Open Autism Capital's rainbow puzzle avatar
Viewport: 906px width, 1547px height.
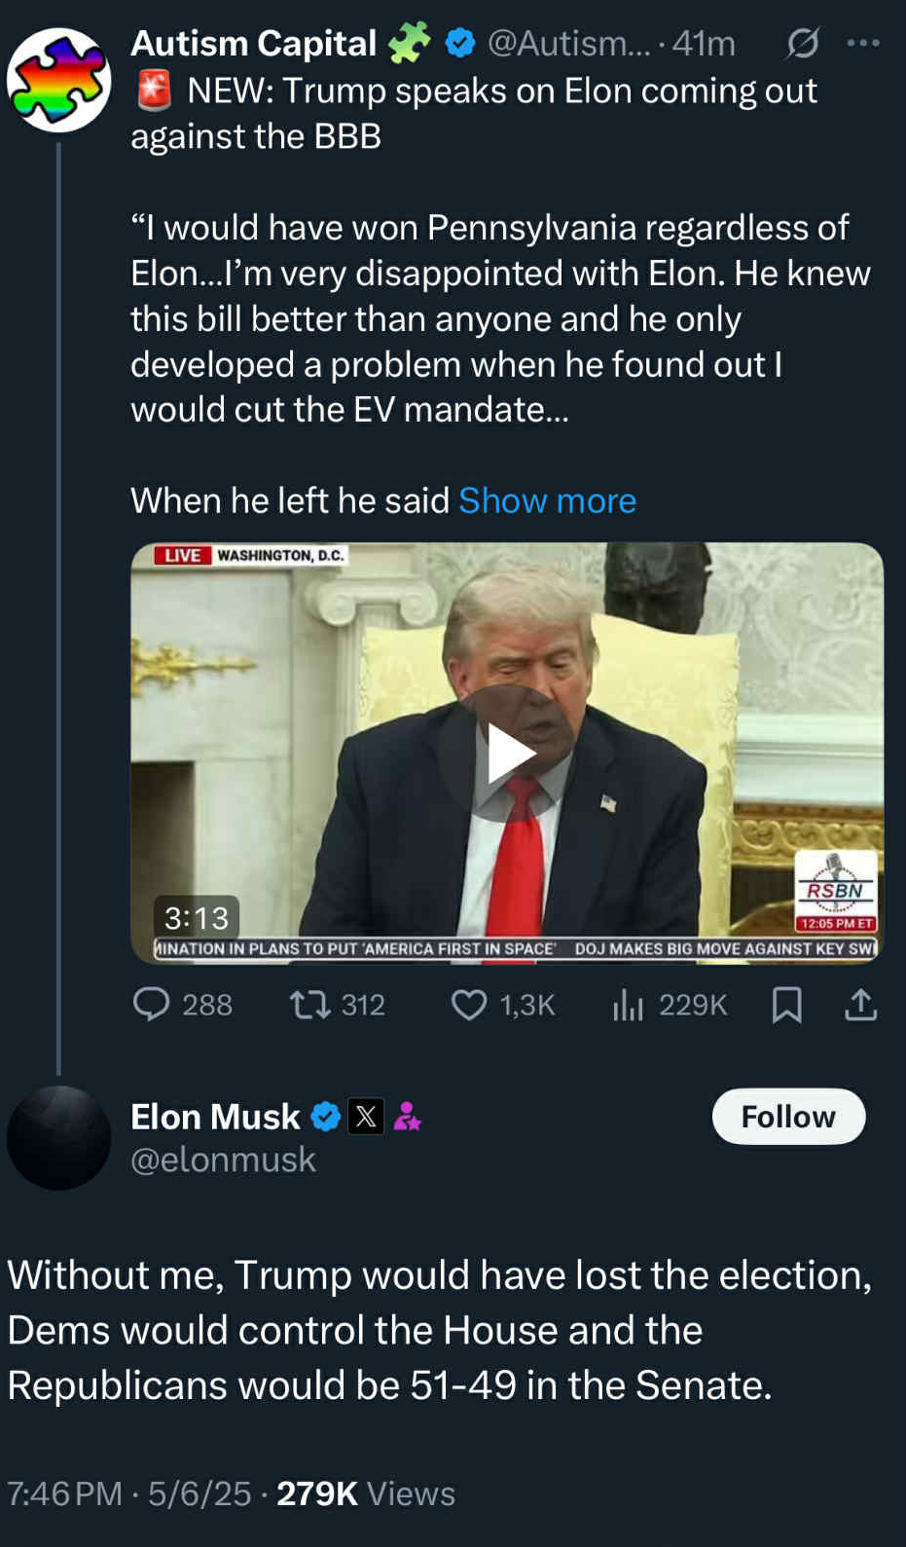point(58,80)
